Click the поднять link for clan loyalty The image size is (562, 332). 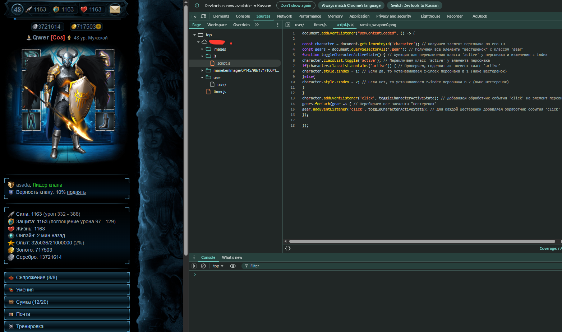76,192
